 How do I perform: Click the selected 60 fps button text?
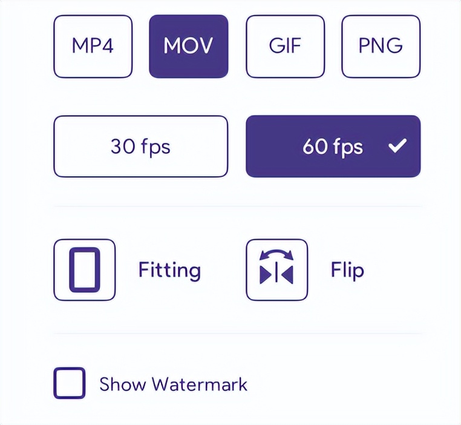pos(332,147)
